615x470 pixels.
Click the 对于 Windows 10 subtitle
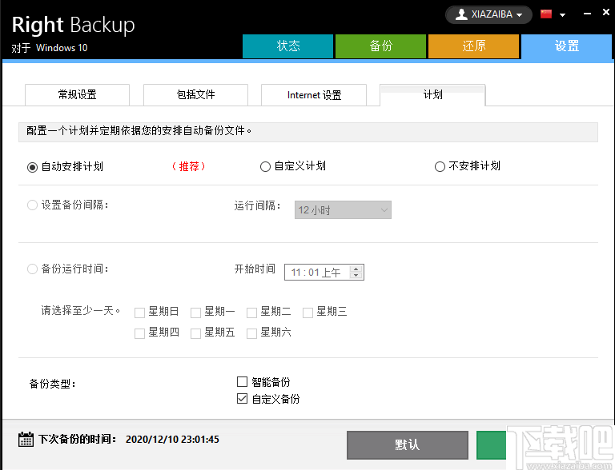tap(50, 48)
